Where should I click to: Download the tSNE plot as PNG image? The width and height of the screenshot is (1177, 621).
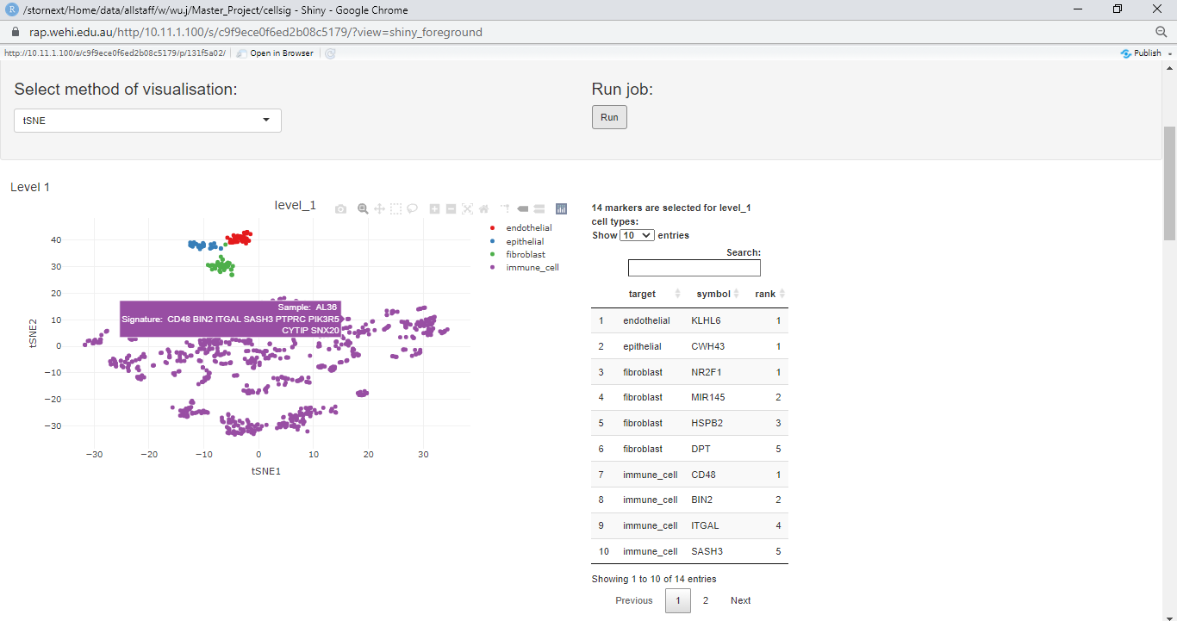click(340, 208)
